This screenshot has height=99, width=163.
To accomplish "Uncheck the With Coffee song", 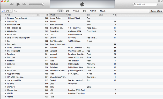I will (5, 31).
